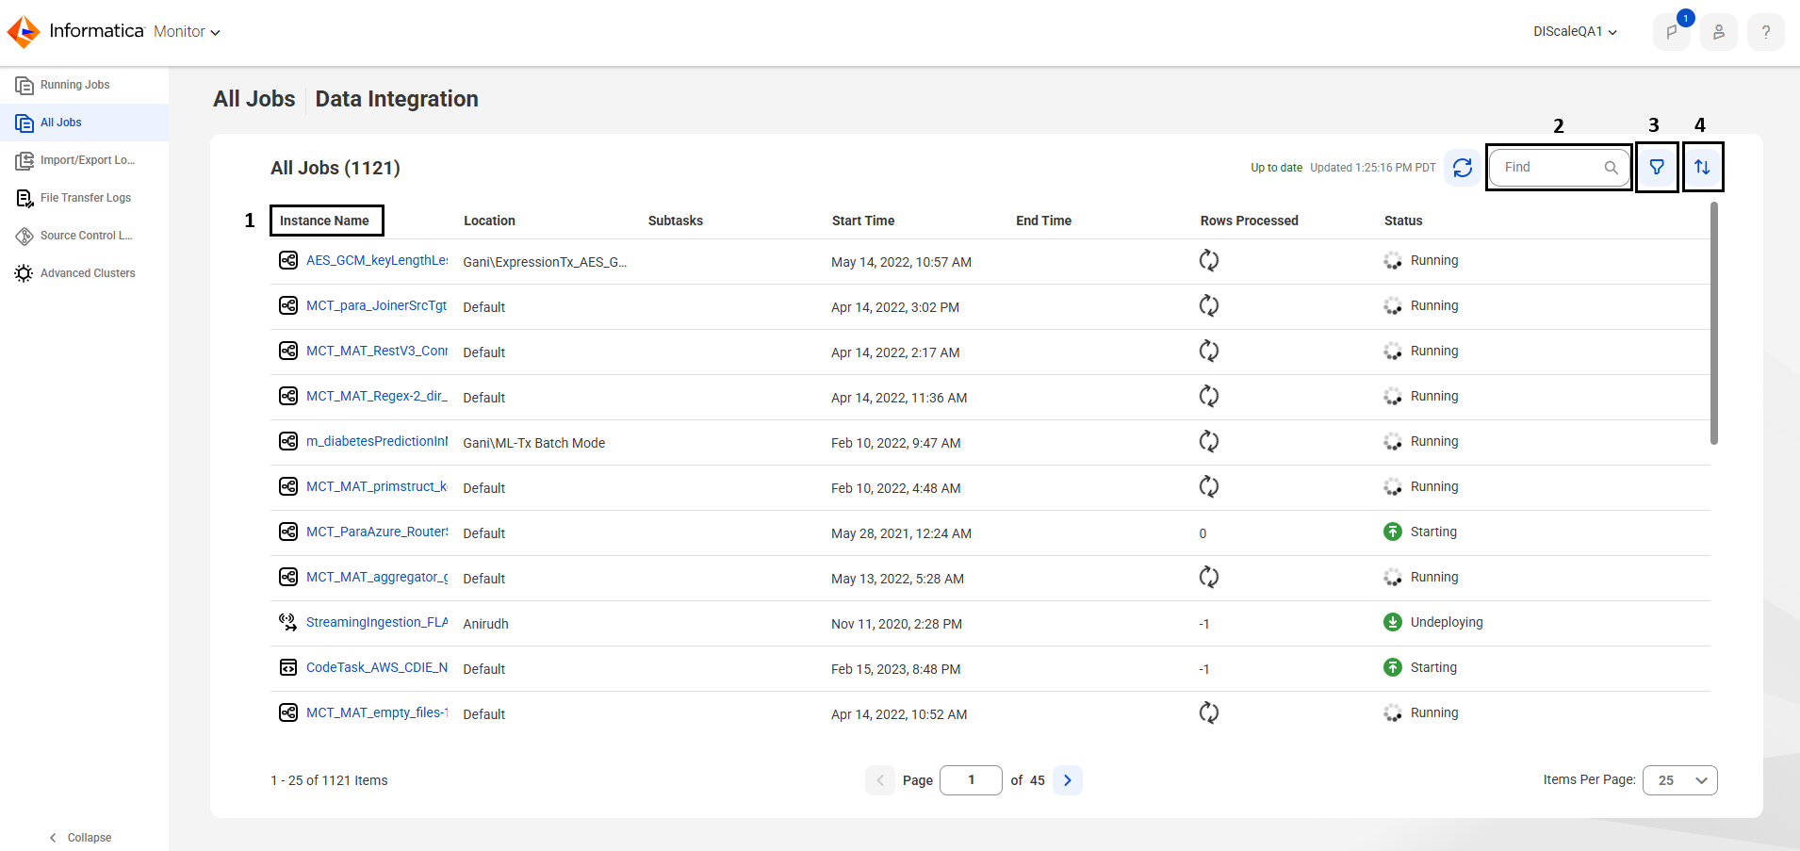This screenshot has width=1800, height=851.
Task: Open the help question mark icon
Action: coord(1766,32)
